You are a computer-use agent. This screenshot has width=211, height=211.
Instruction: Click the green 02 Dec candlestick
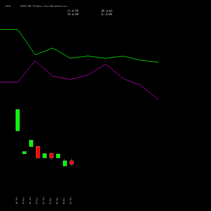point(58,156)
